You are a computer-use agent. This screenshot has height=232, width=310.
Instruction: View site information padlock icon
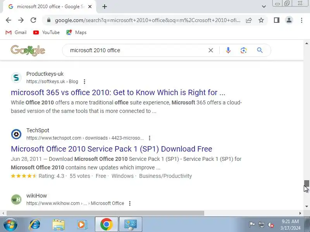coord(49,20)
